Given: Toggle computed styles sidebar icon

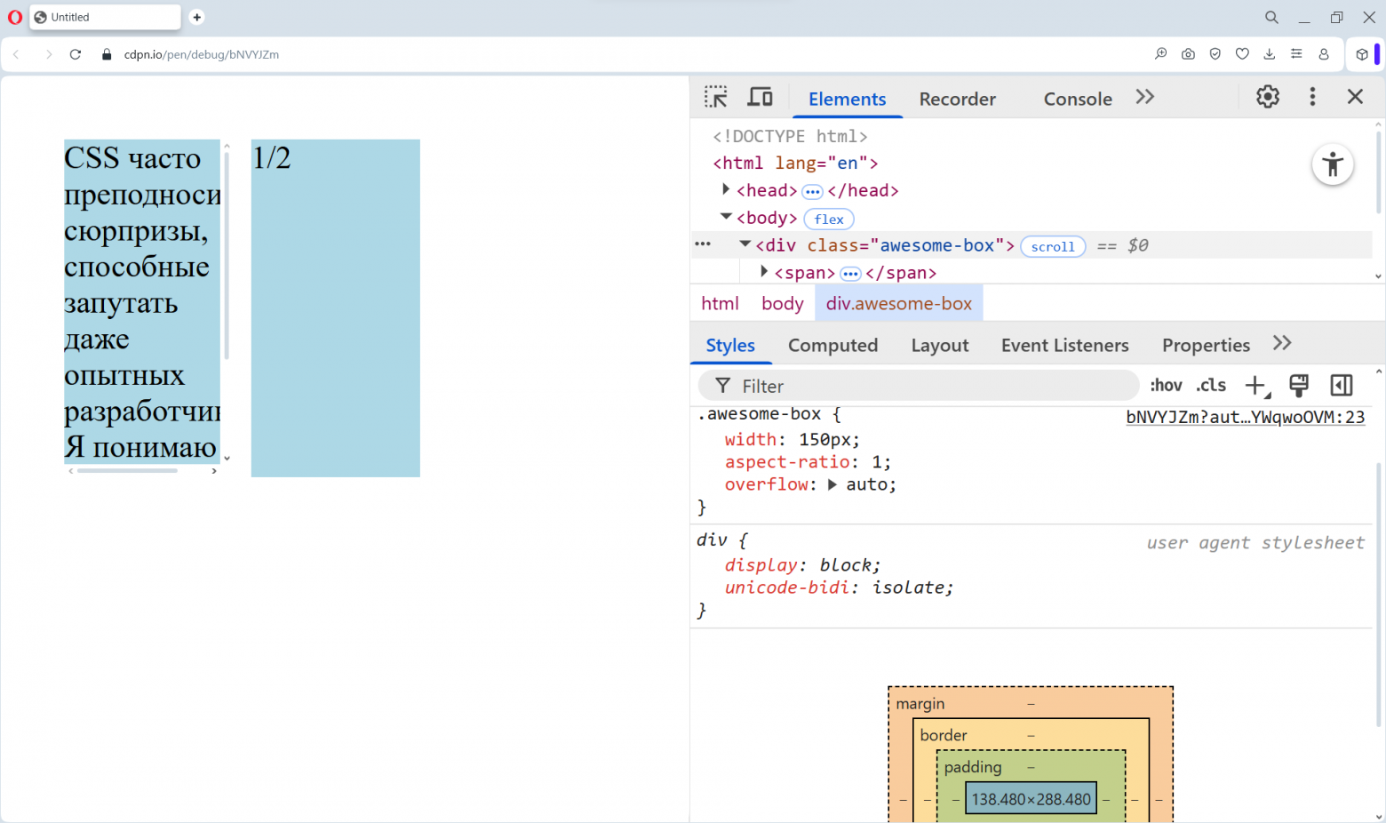Looking at the screenshot, I should coord(1341,386).
